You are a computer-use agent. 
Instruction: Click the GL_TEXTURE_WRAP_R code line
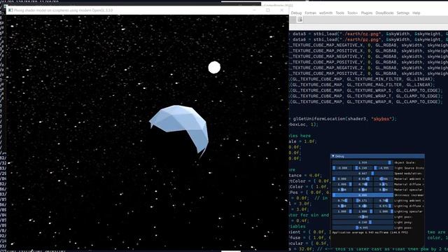click(366, 101)
